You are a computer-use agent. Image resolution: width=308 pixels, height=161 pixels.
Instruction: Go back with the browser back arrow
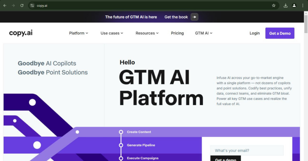[x=5, y=5]
